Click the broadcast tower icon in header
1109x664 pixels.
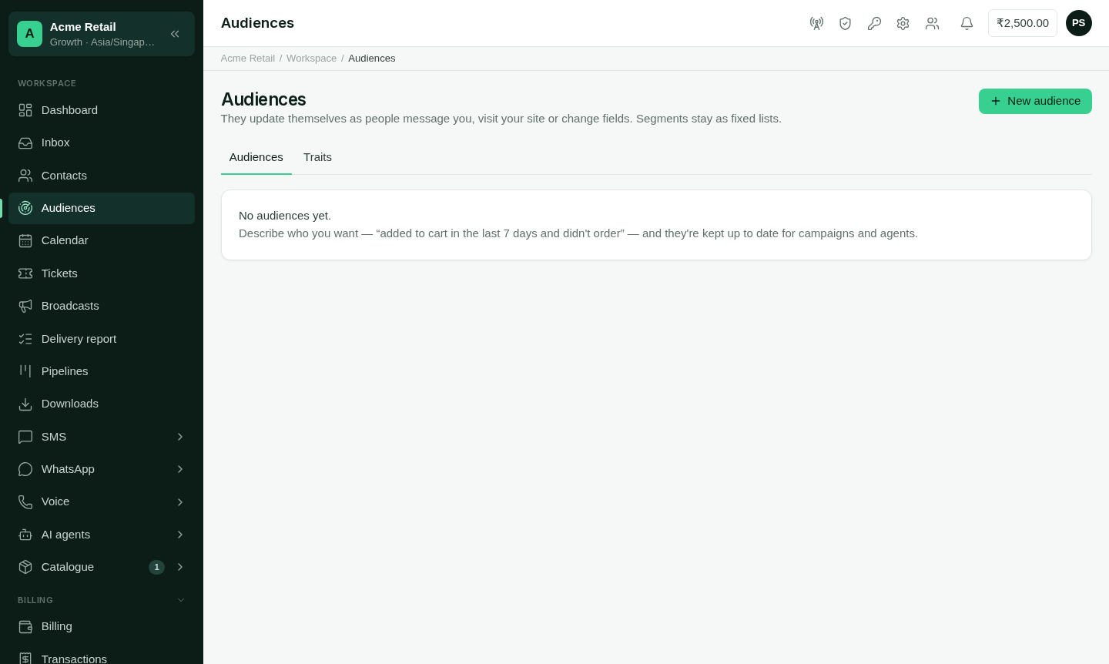coord(816,23)
